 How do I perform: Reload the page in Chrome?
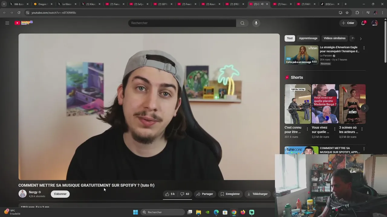pos(19,13)
